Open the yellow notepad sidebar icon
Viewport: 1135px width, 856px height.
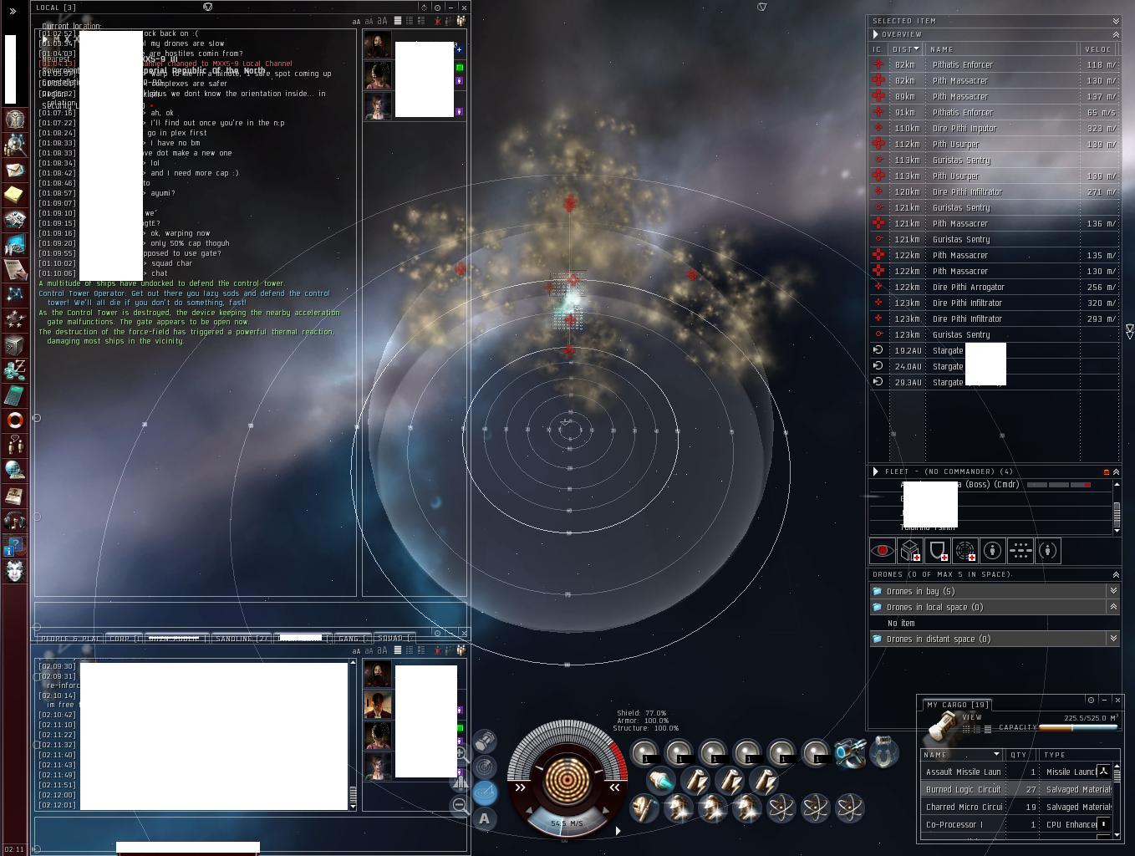(x=15, y=195)
